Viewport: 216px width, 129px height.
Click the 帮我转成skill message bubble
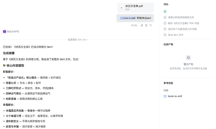click(x=135, y=18)
